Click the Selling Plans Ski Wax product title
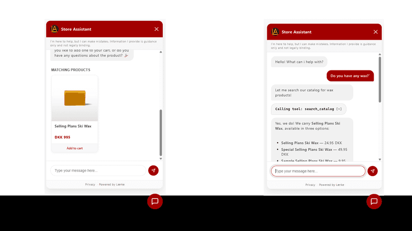412x231 pixels. coord(73,126)
